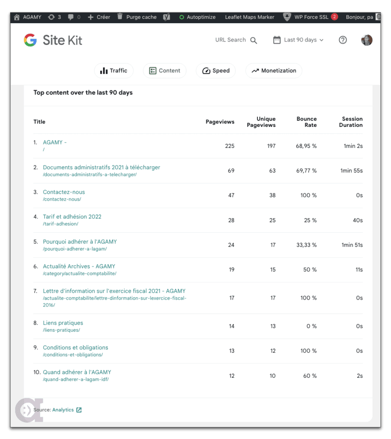The width and height of the screenshot is (391, 439).
Task: Click the comments bubble icon
Action: (x=69, y=17)
